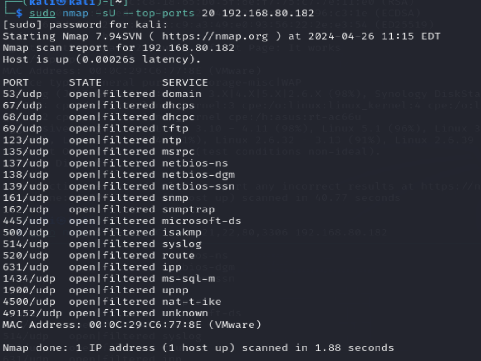Viewport: 481px width, 361px height.
Task: Click the STATE column header
Action: pos(85,82)
